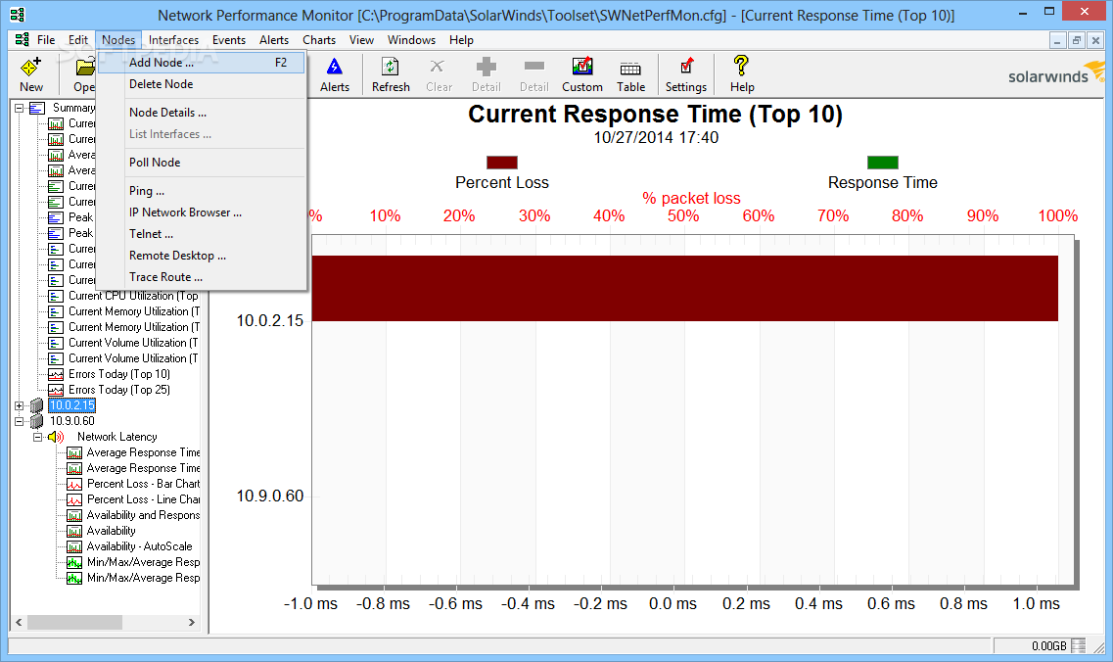Click the Percent Loss legend color swatch
This screenshot has width=1113, height=662.
[x=502, y=163]
